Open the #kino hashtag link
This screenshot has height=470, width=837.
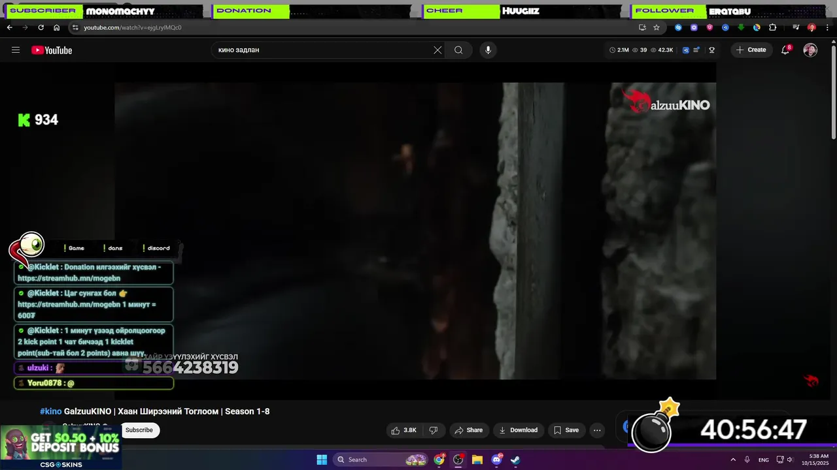(x=50, y=411)
